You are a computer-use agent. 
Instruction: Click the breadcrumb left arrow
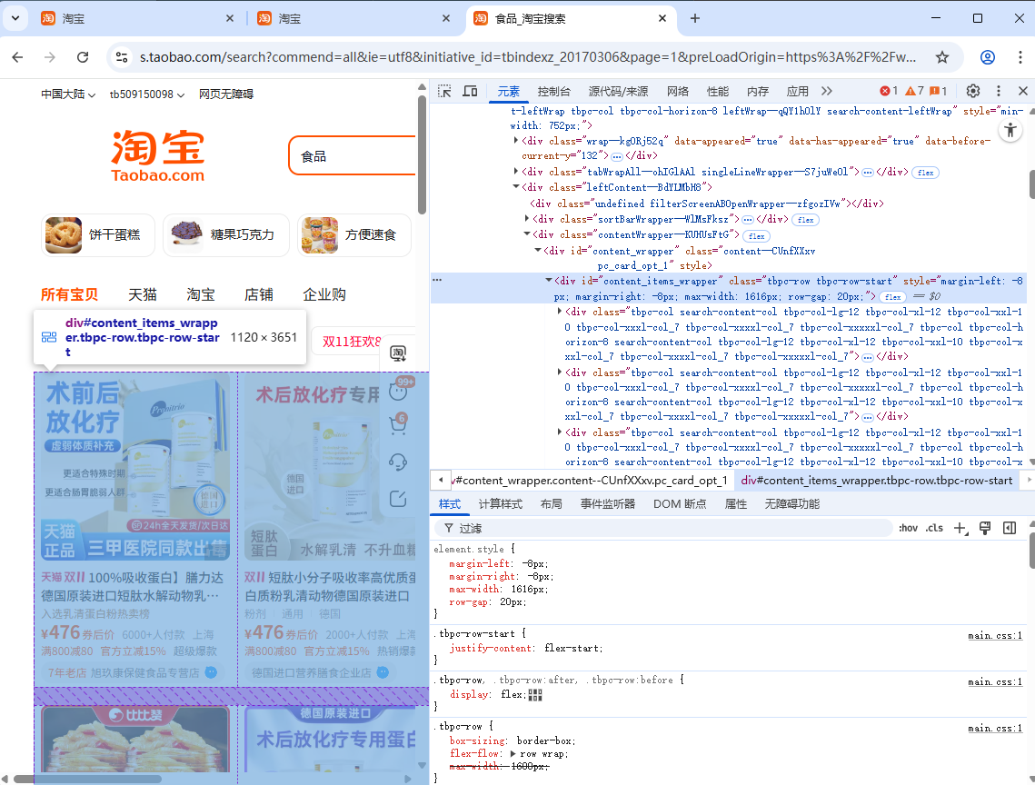441,480
